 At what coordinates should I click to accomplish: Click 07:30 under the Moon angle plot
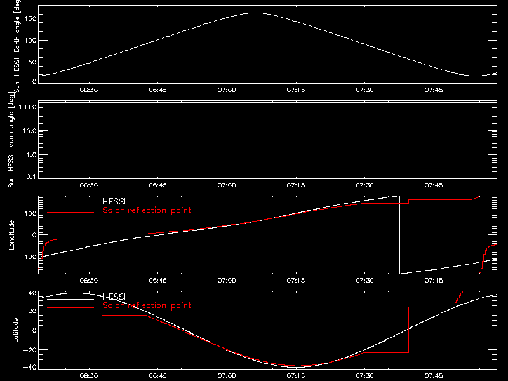click(x=364, y=185)
